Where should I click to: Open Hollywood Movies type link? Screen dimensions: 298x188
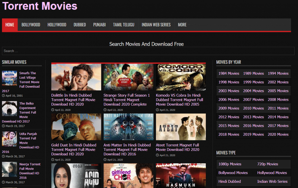pos(272,173)
